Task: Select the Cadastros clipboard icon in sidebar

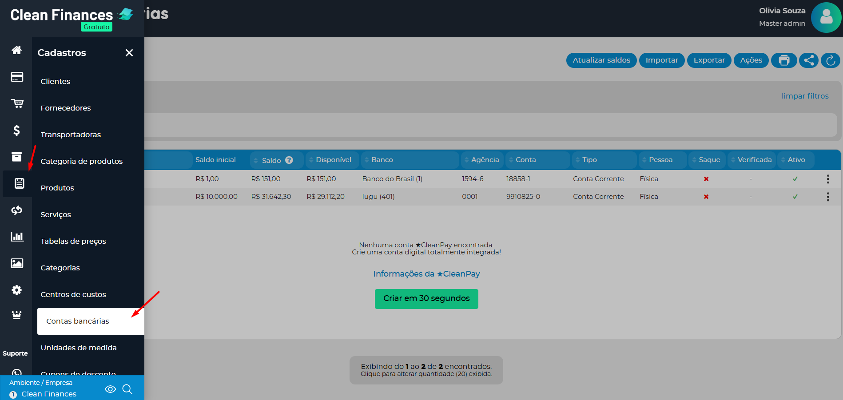Action: [x=19, y=183]
